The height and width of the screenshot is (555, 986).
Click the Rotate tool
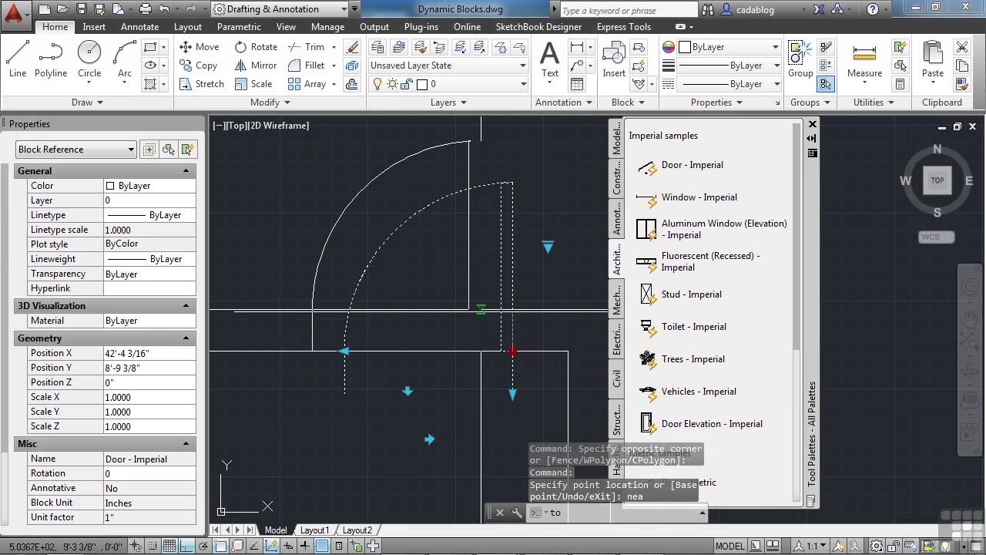257,47
